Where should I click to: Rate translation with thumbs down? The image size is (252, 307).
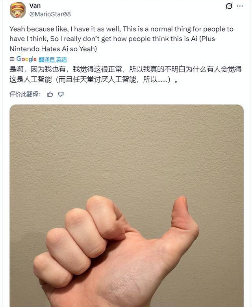click(61, 94)
